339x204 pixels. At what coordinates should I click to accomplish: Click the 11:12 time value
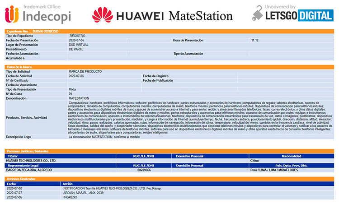[x=255, y=40]
